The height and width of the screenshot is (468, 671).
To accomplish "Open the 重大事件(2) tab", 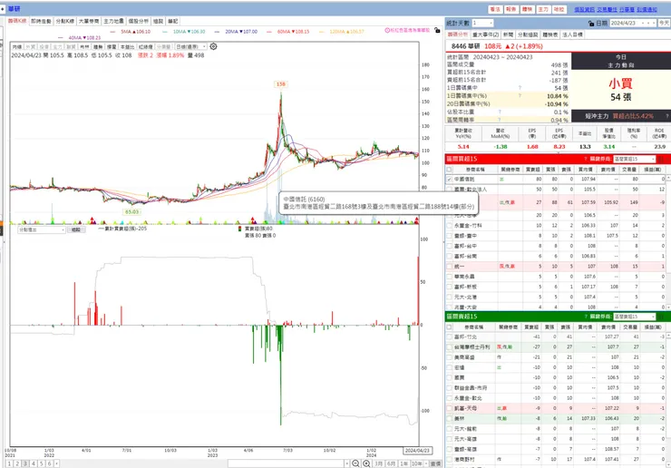I will coord(485,34).
